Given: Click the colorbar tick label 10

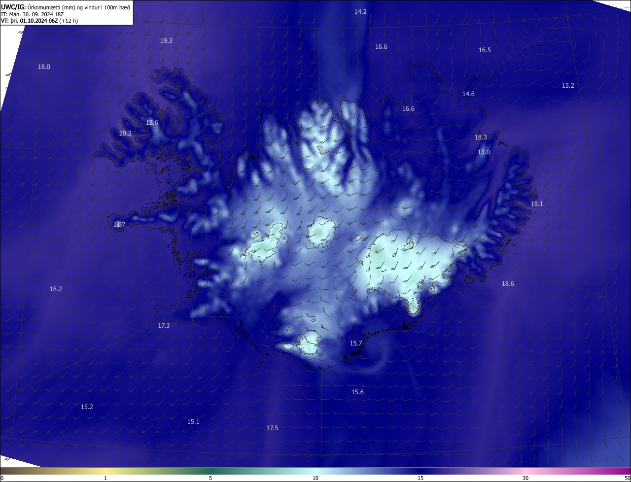Looking at the screenshot, I should click(x=315, y=478).
